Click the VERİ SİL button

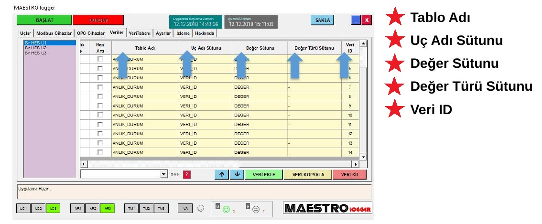[350, 175]
